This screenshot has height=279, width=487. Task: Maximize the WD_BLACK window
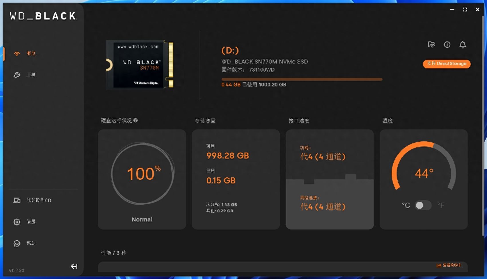[x=465, y=10]
